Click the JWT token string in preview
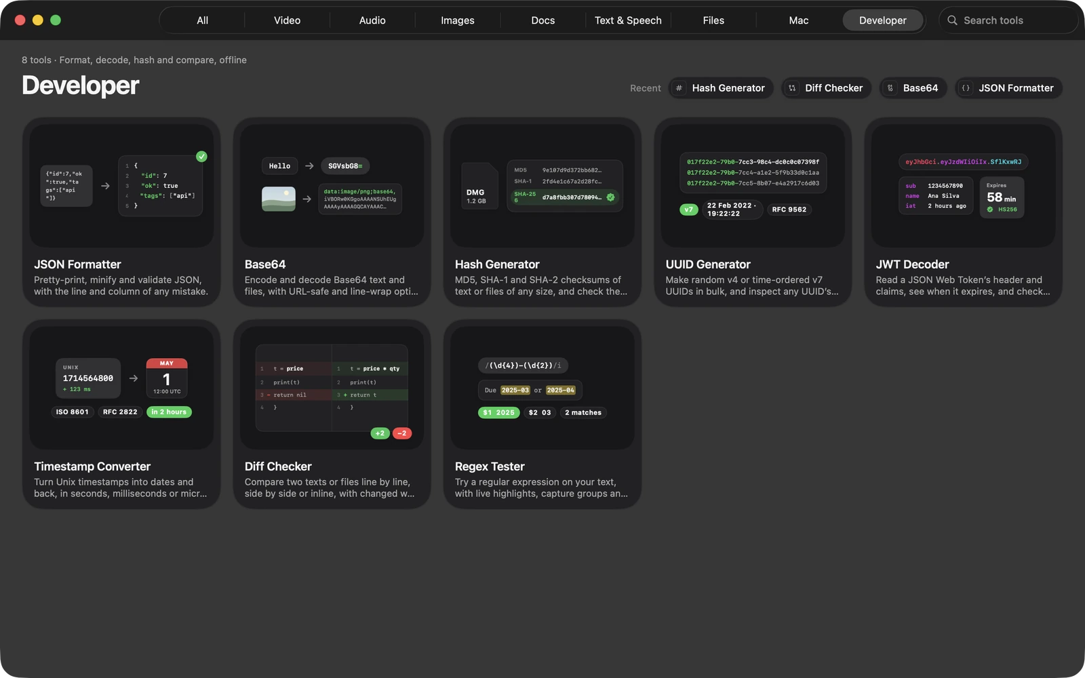 point(963,162)
